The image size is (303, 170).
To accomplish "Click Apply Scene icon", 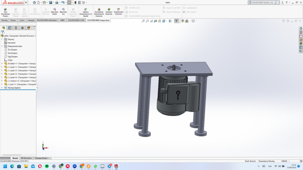I will [x=187, y=21].
